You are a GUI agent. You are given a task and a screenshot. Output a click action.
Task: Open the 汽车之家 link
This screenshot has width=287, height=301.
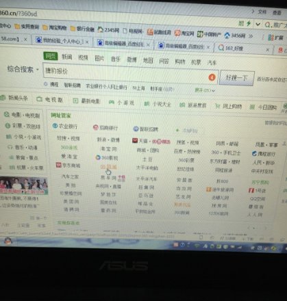[x=70, y=176]
